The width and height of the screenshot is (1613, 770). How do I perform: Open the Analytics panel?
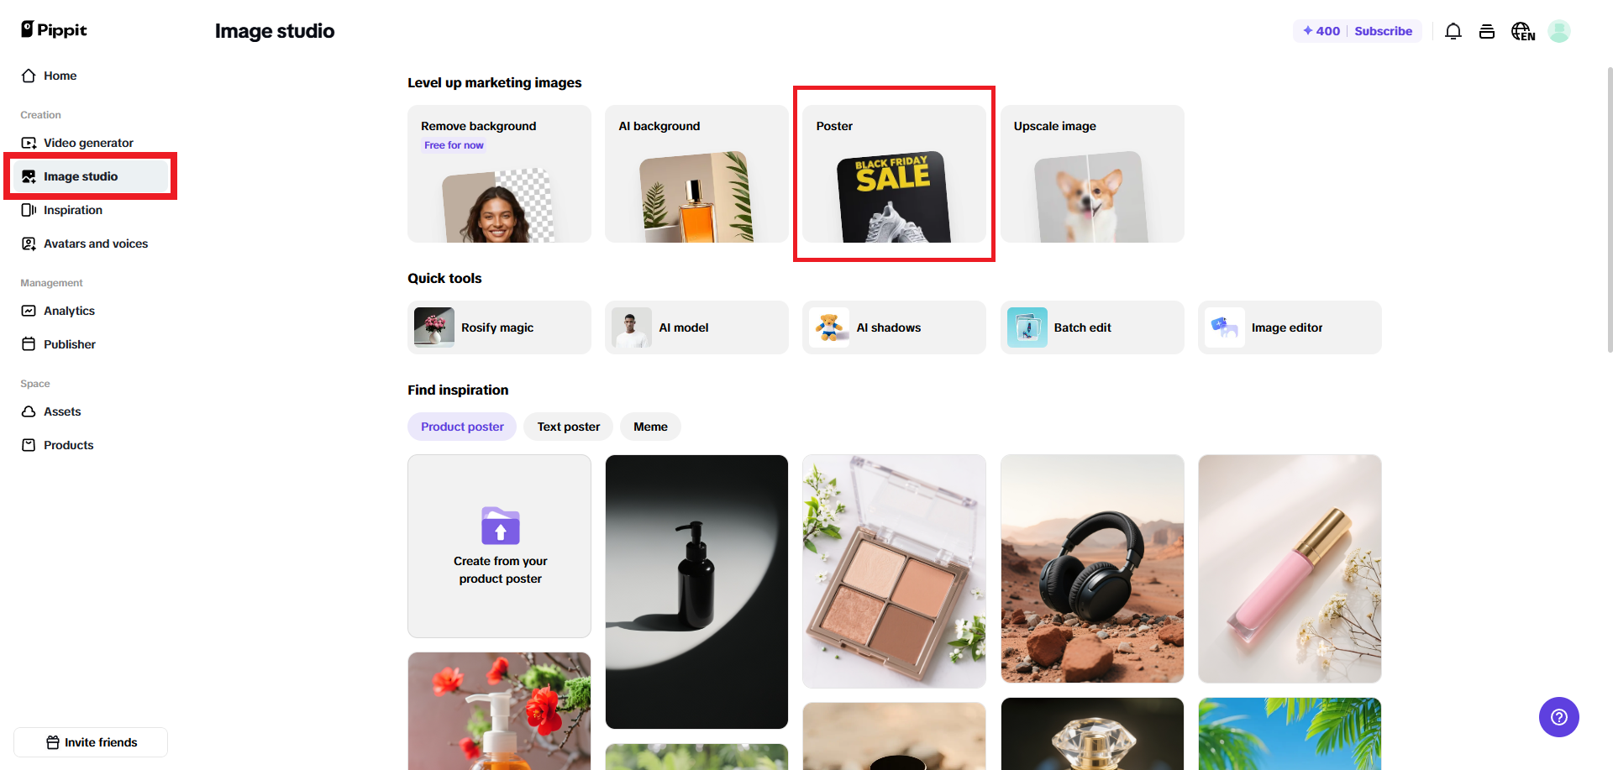click(x=69, y=311)
